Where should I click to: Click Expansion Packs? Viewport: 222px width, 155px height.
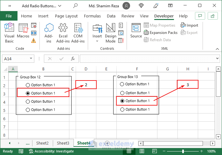click(x=161, y=33)
